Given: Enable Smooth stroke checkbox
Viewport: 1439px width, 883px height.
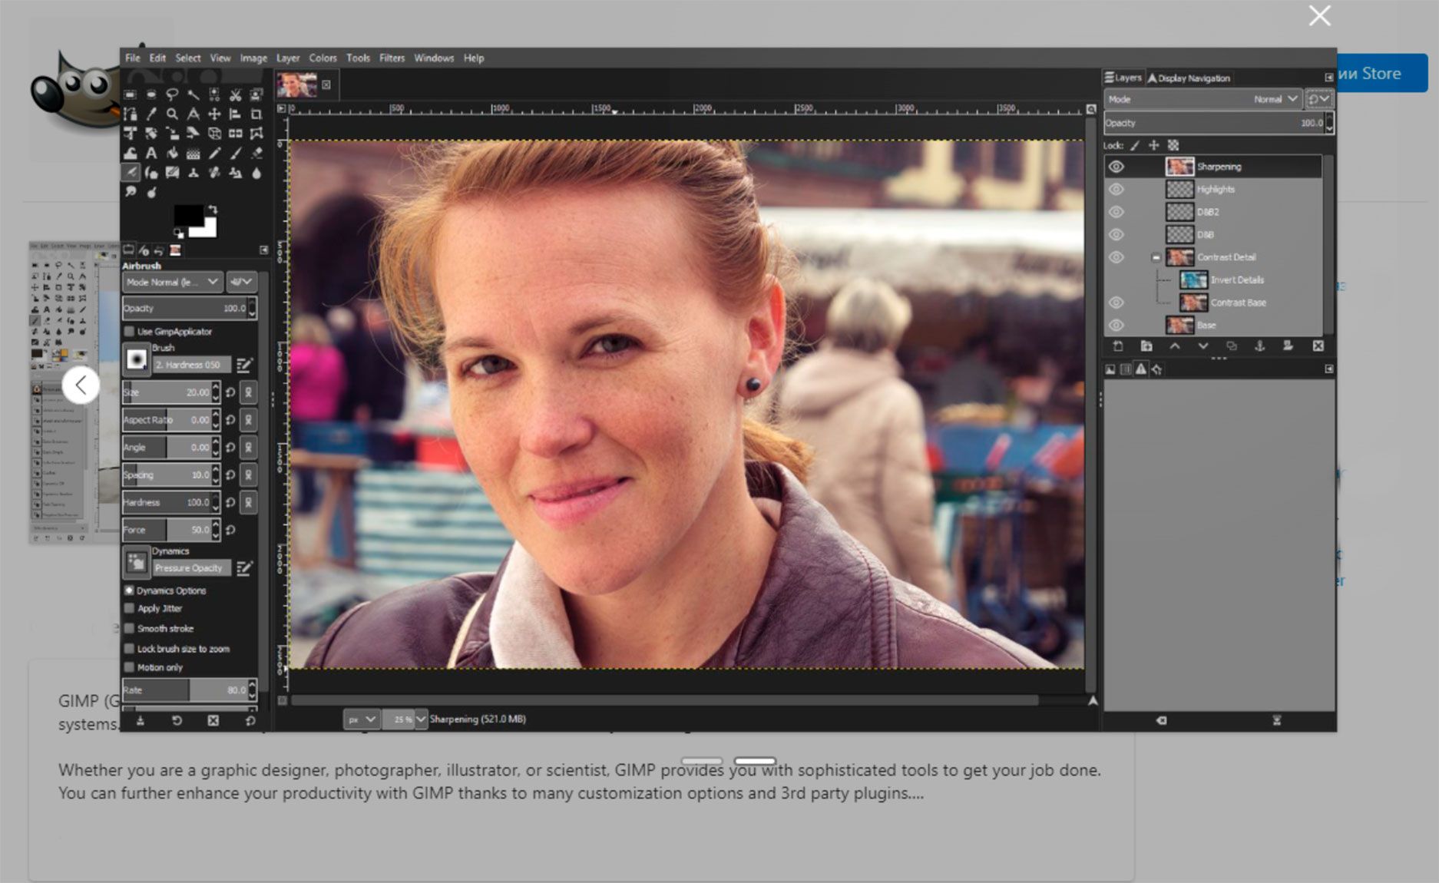Looking at the screenshot, I should [x=129, y=628].
